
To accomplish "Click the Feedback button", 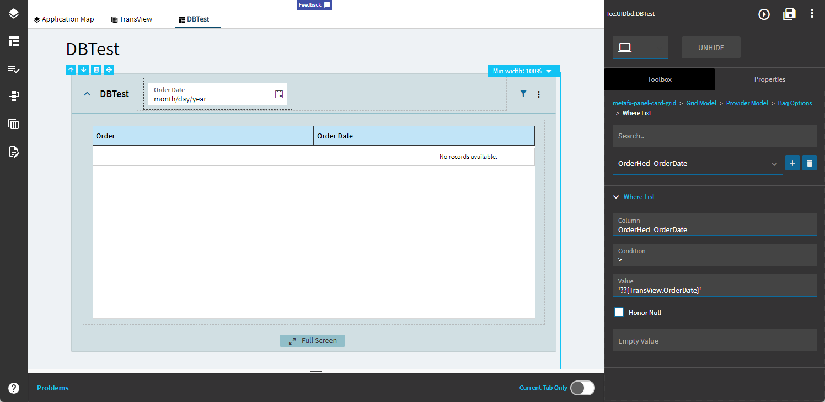I will pyautogui.click(x=314, y=5).
